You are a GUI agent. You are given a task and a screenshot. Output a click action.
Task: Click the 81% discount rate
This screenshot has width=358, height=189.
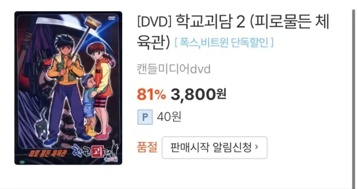point(151,94)
